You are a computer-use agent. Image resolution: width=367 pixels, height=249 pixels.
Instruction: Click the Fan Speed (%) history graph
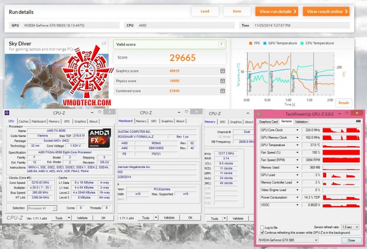[341, 152]
